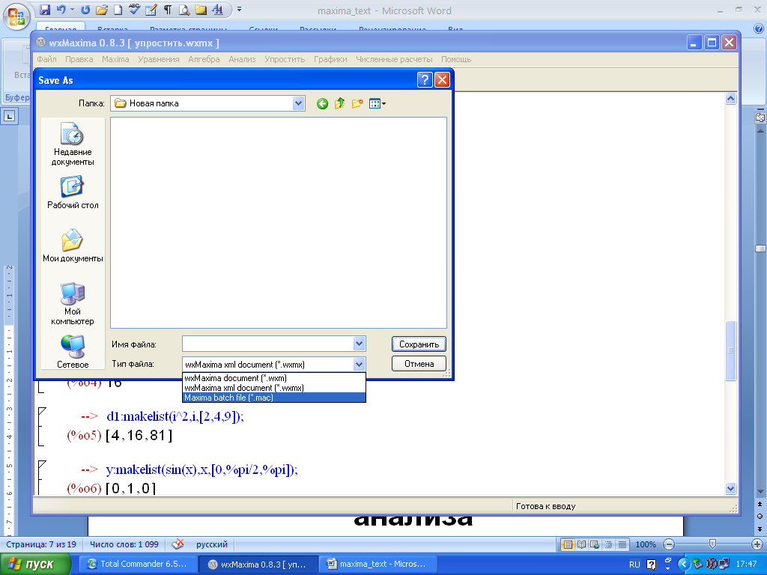The height and width of the screenshot is (575, 767).
Task: Click Print preview icon in Word toolbar
Action: pos(184,9)
